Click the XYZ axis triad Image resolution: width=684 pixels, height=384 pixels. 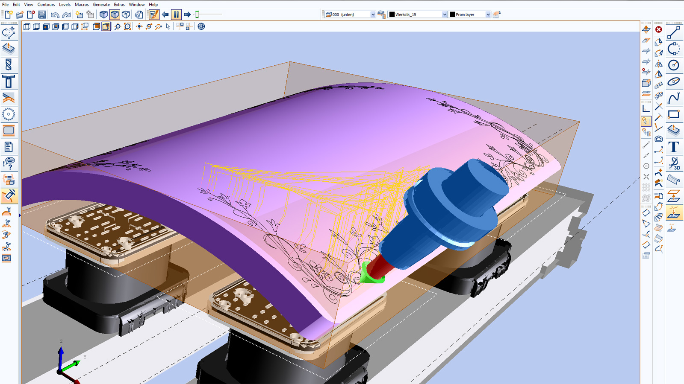(68, 363)
